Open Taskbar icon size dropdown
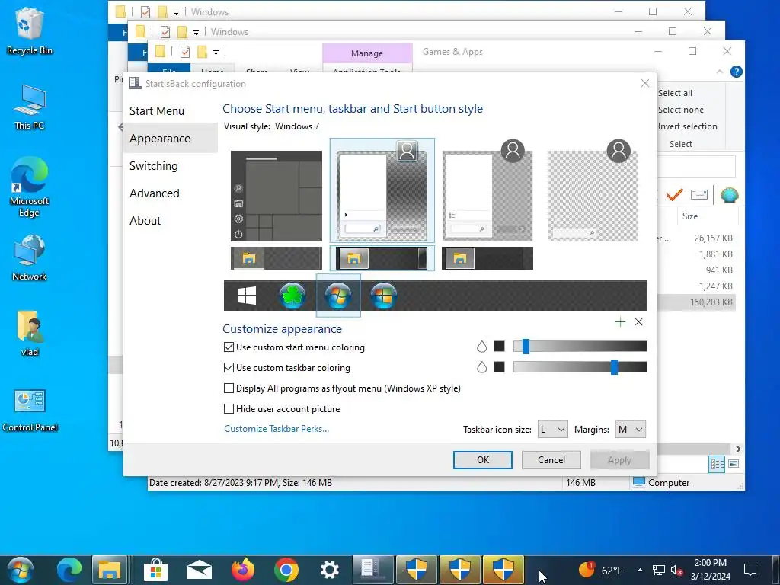Viewport: 780px width, 585px height. tap(552, 430)
